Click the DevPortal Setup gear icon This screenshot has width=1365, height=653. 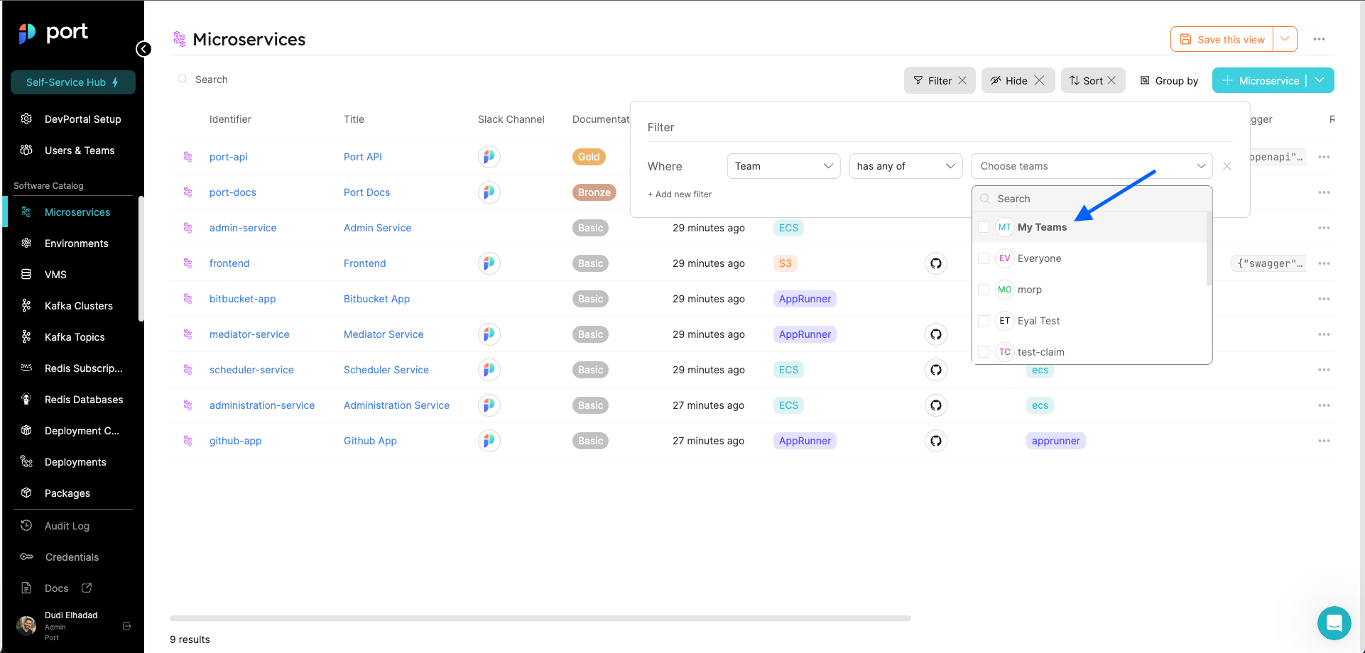(x=26, y=119)
